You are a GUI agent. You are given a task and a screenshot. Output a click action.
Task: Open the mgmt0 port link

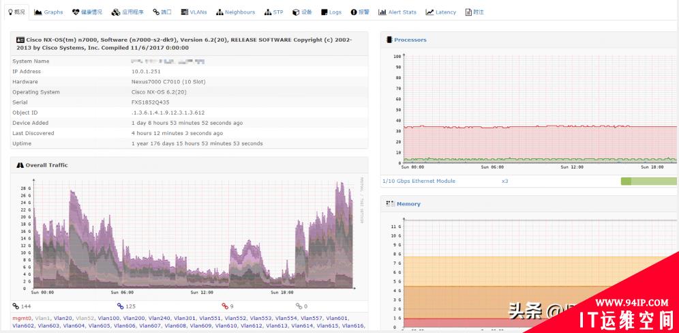click(22, 318)
